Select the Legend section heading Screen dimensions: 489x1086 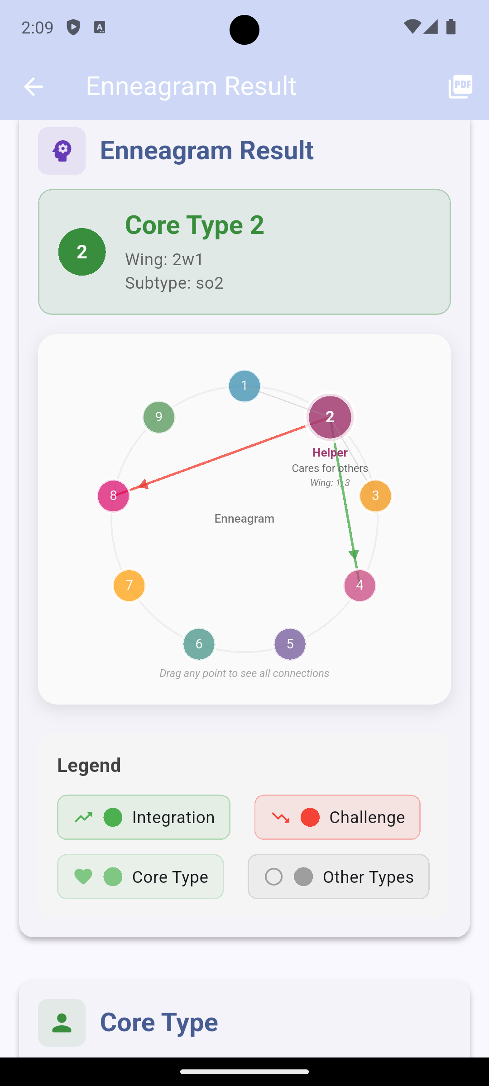coord(89,765)
